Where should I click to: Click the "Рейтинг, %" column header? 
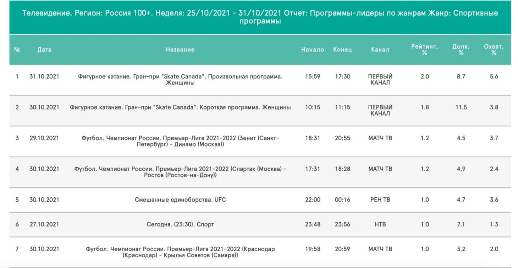click(x=425, y=50)
